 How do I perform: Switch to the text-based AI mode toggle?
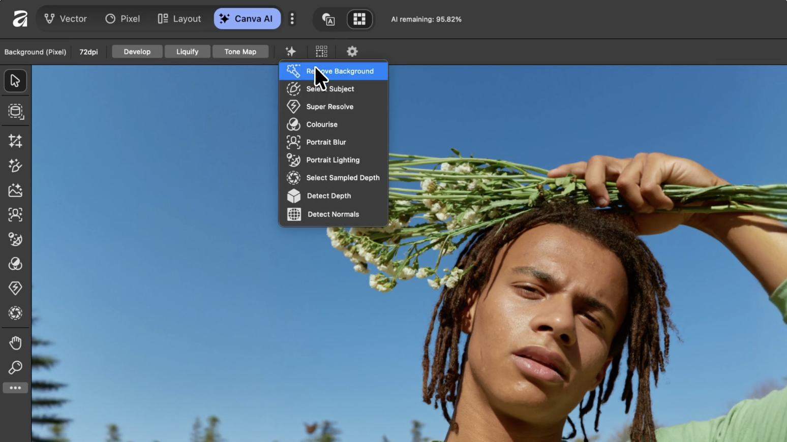click(328, 19)
